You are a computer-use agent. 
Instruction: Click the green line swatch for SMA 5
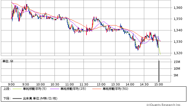(x=17, y=89)
